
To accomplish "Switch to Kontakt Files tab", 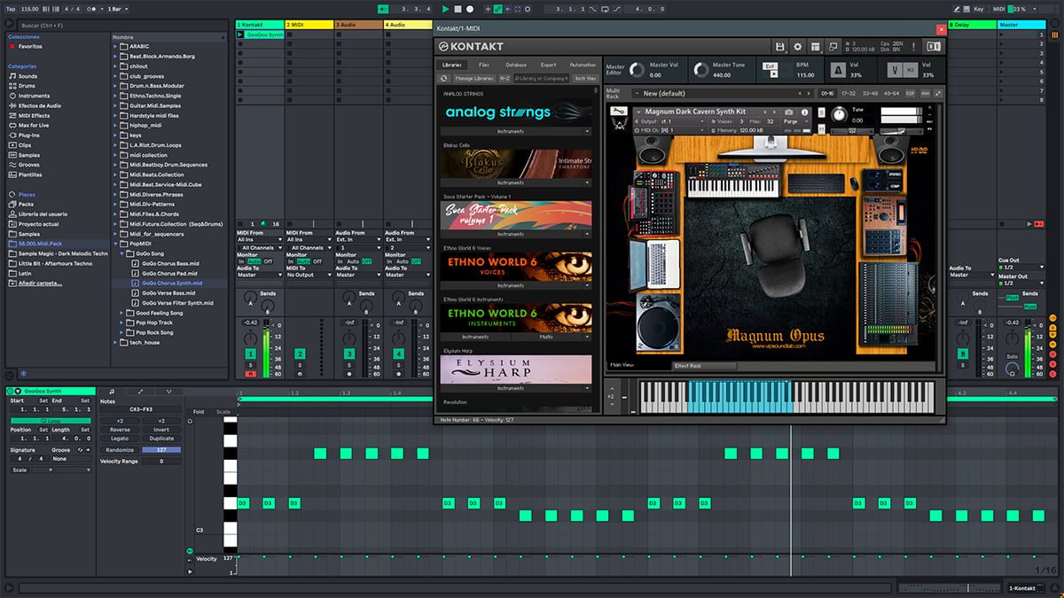I will click(x=483, y=65).
